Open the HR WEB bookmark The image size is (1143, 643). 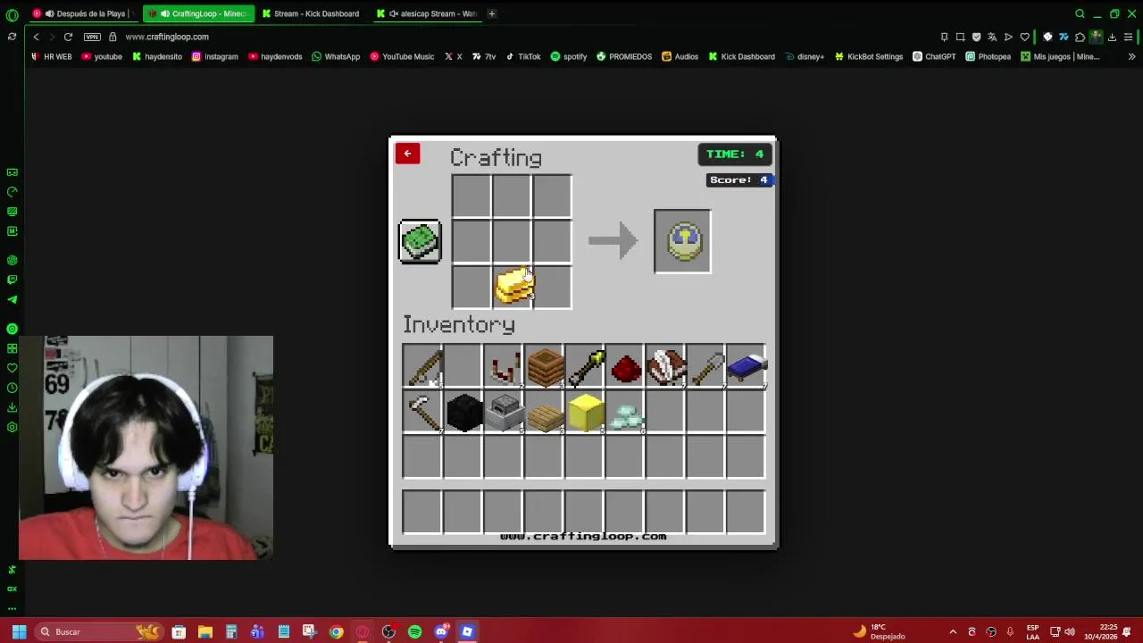click(51, 56)
